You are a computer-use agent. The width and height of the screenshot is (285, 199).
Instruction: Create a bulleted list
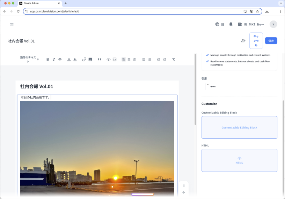144,59
